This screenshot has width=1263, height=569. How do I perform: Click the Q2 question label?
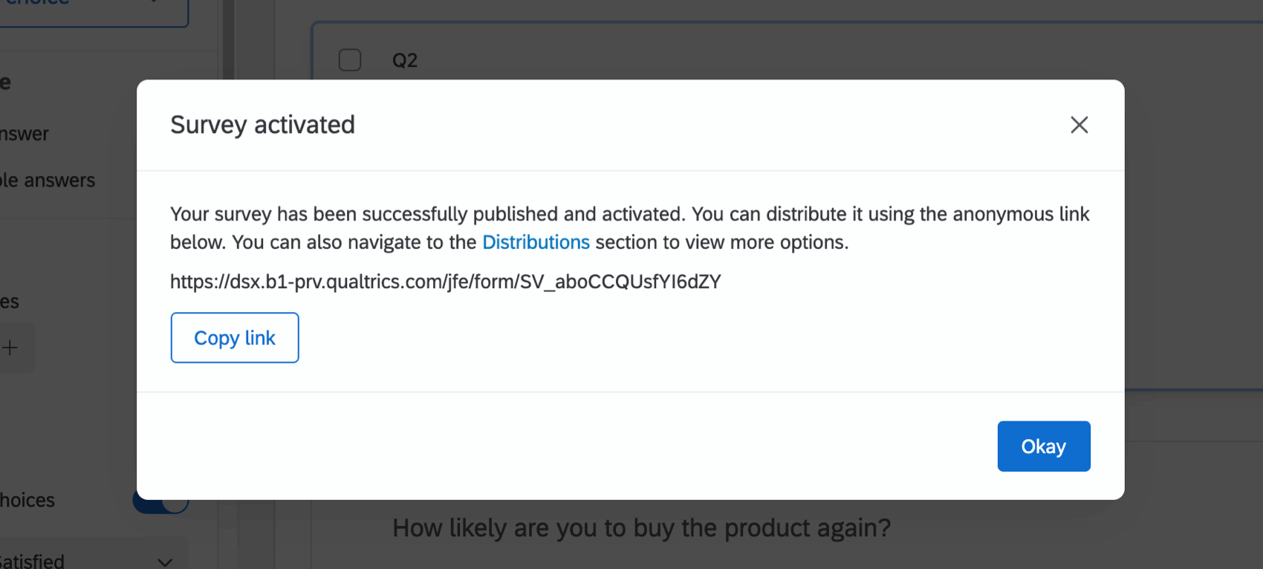[405, 59]
